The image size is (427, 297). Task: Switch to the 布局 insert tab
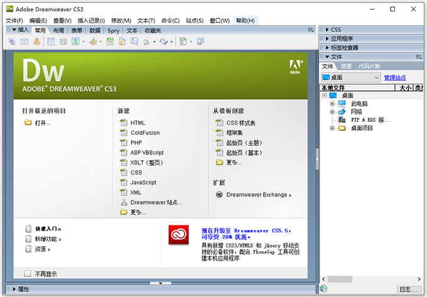58,31
